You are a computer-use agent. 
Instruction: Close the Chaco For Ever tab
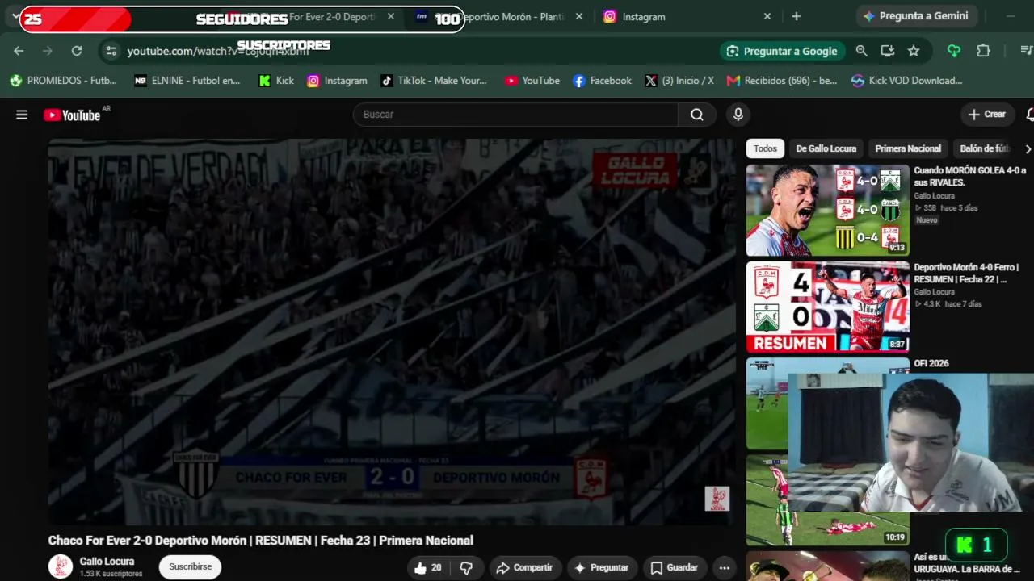tap(391, 16)
